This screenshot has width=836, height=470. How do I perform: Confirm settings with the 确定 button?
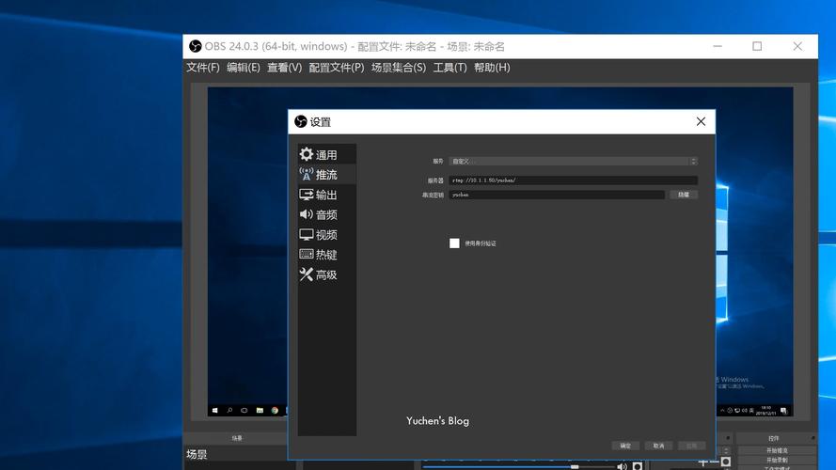(x=625, y=446)
